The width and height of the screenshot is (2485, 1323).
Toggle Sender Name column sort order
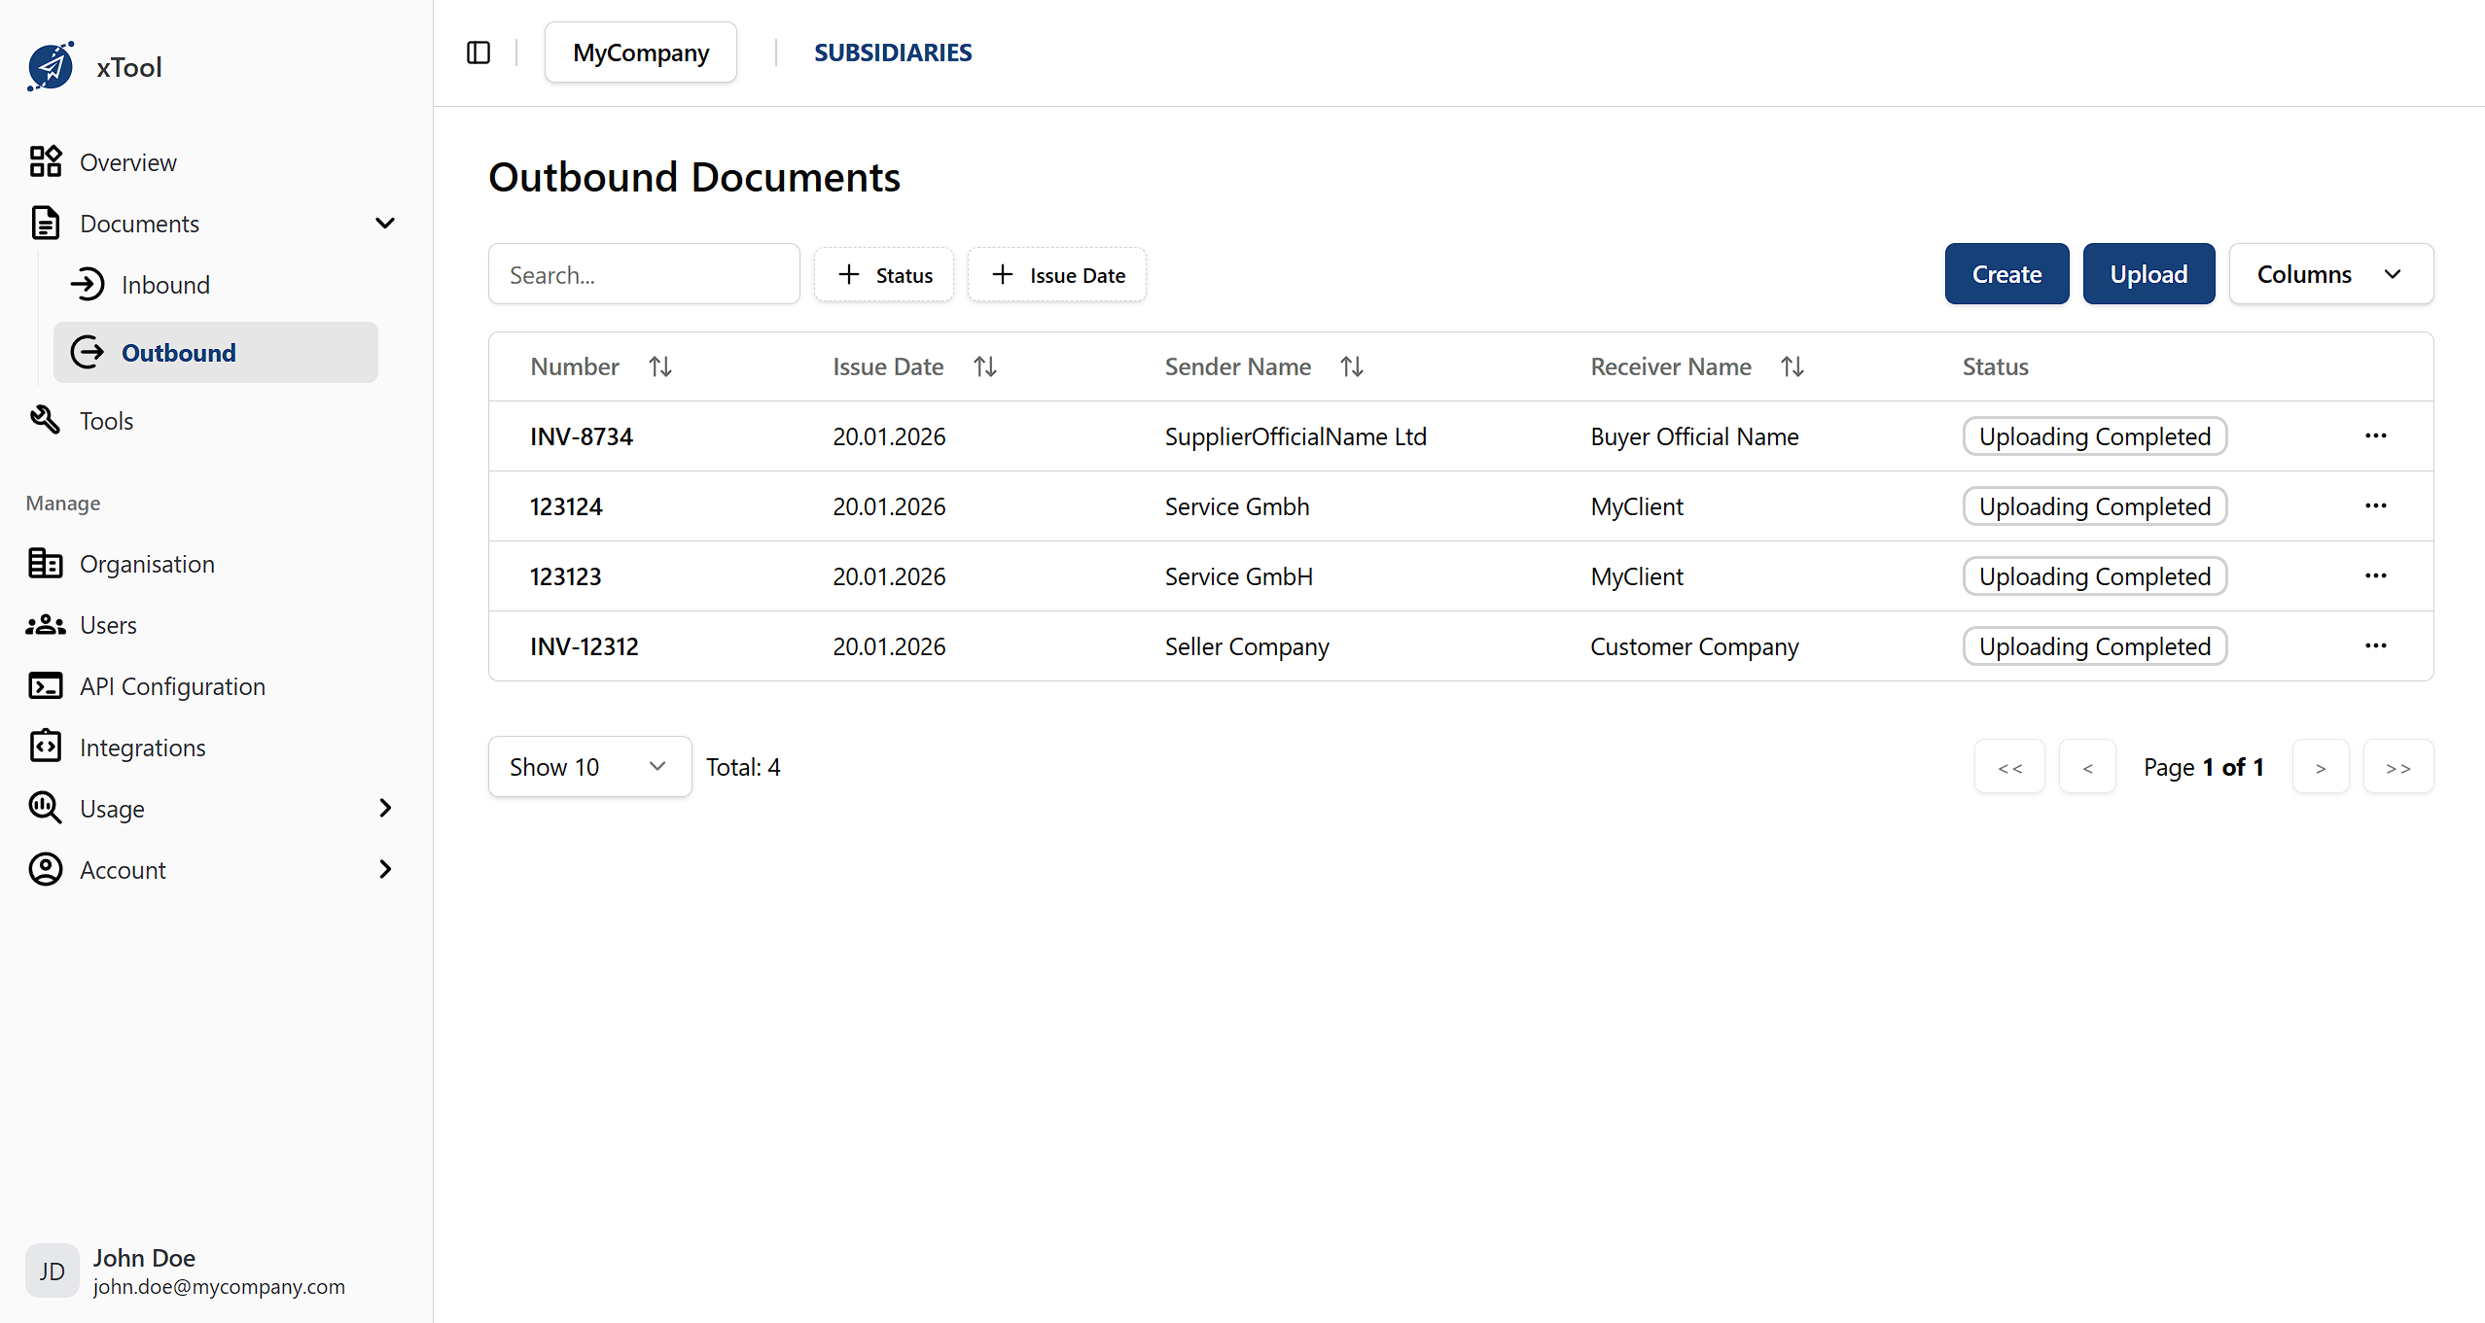tap(1352, 366)
